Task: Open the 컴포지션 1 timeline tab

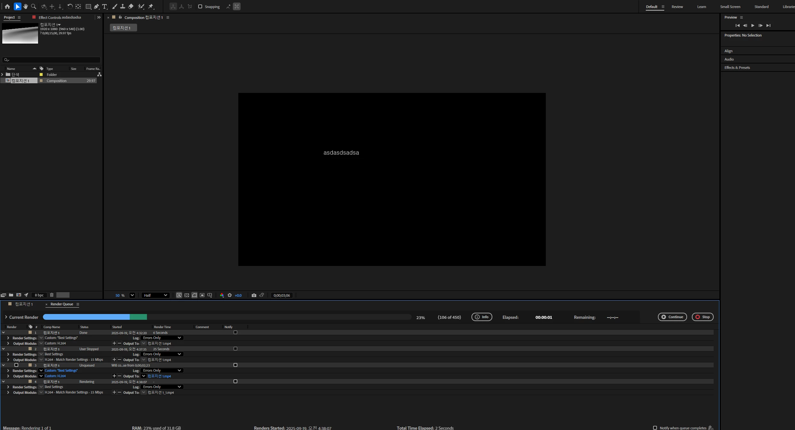Action: [x=24, y=304]
